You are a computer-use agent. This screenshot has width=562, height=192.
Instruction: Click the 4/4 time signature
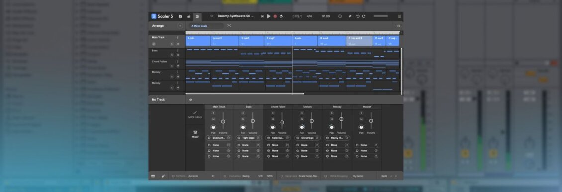tap(309, 16)
